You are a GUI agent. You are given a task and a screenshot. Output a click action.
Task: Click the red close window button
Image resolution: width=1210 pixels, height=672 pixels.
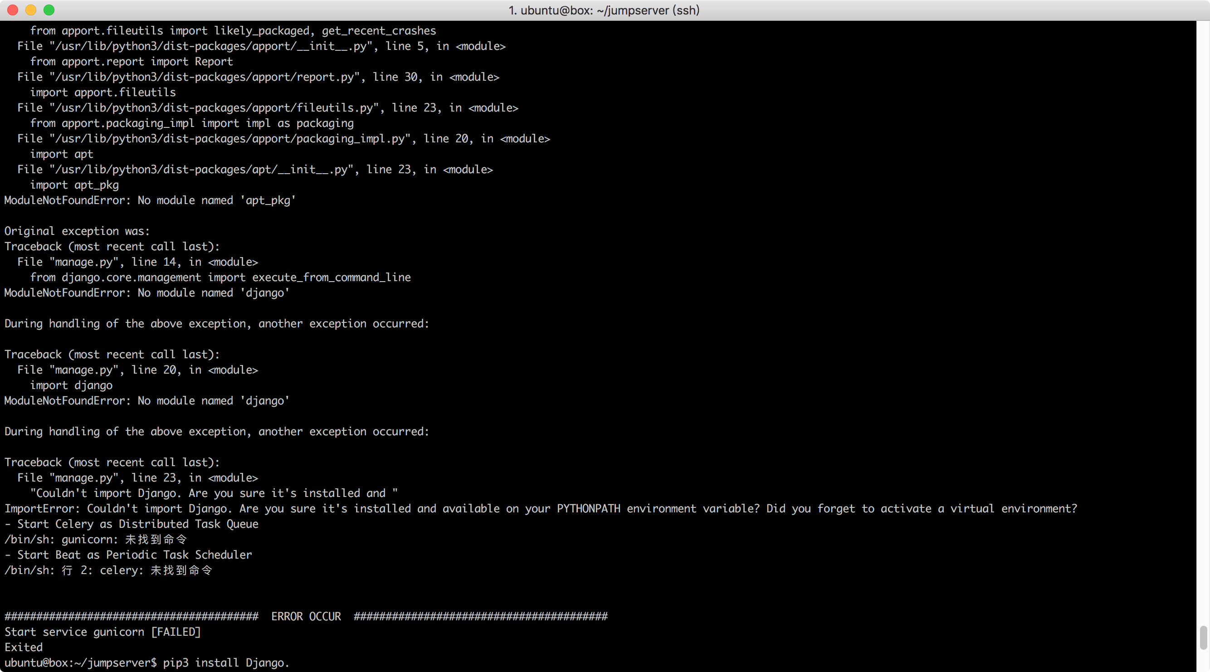pos(12,10)
